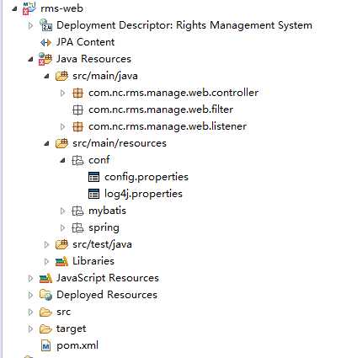Select the com.nc.rms.manage.web.filter package
Viewport: 341px width, 358px height.
161,110
